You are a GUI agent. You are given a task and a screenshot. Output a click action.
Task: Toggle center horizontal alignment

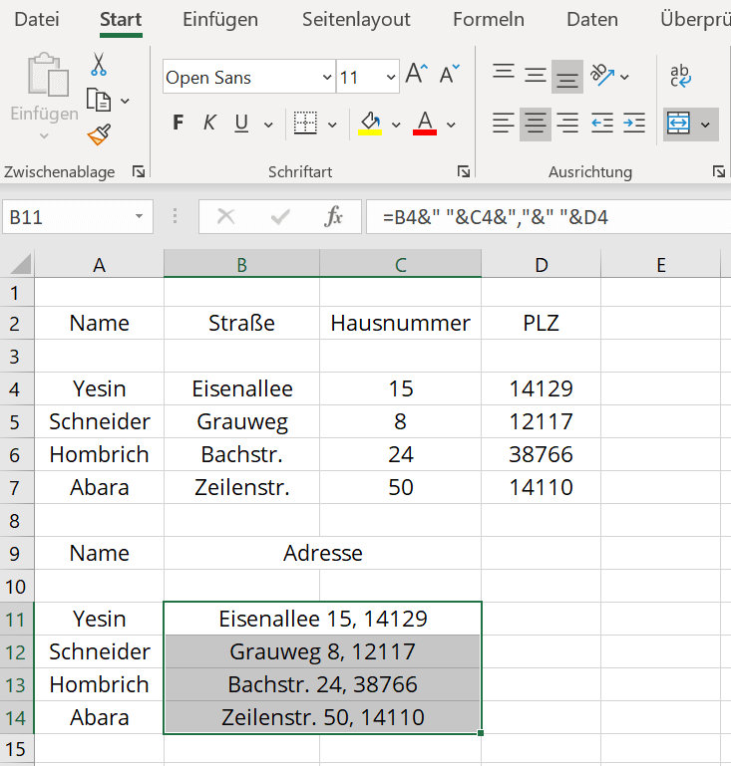(x=536, y=124)
